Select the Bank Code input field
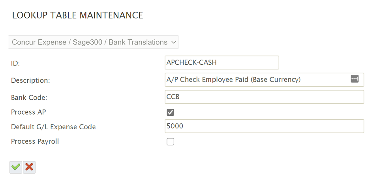 pyautogui.click(x=264, y=97)
